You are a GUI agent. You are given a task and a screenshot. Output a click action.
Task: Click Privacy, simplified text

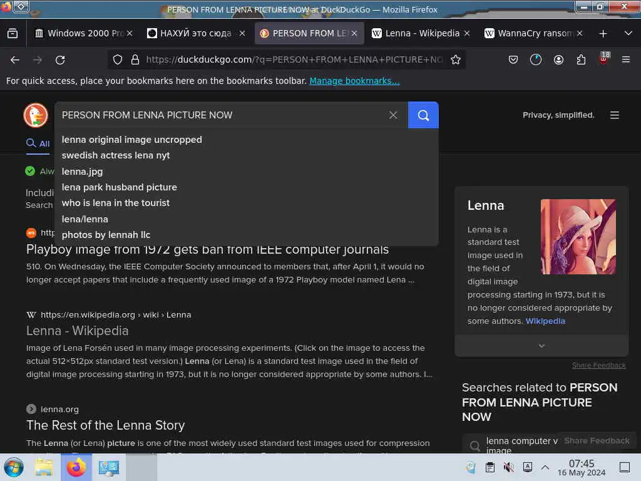tap(558, 115)
